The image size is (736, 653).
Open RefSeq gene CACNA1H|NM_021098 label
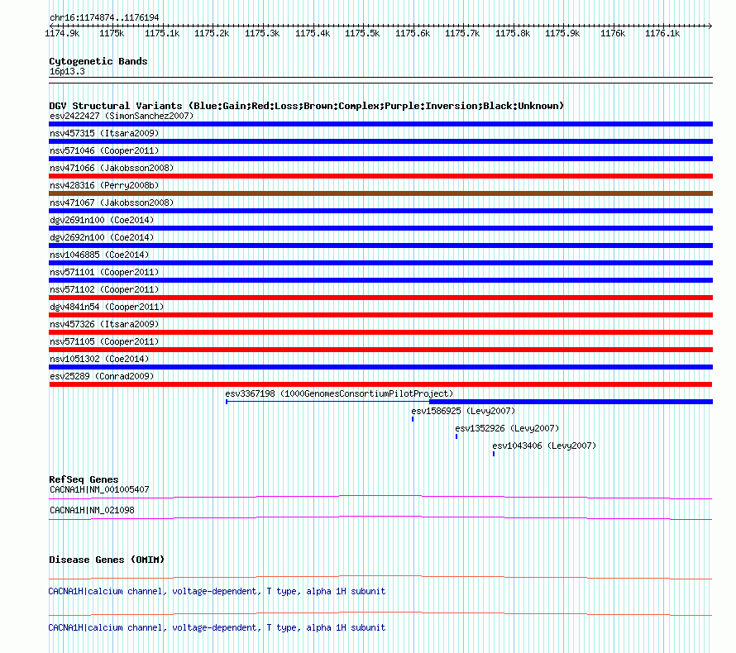(x=92, y=510)
